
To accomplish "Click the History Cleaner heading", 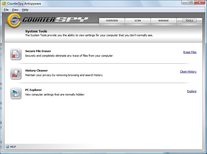I will (36, 71).
